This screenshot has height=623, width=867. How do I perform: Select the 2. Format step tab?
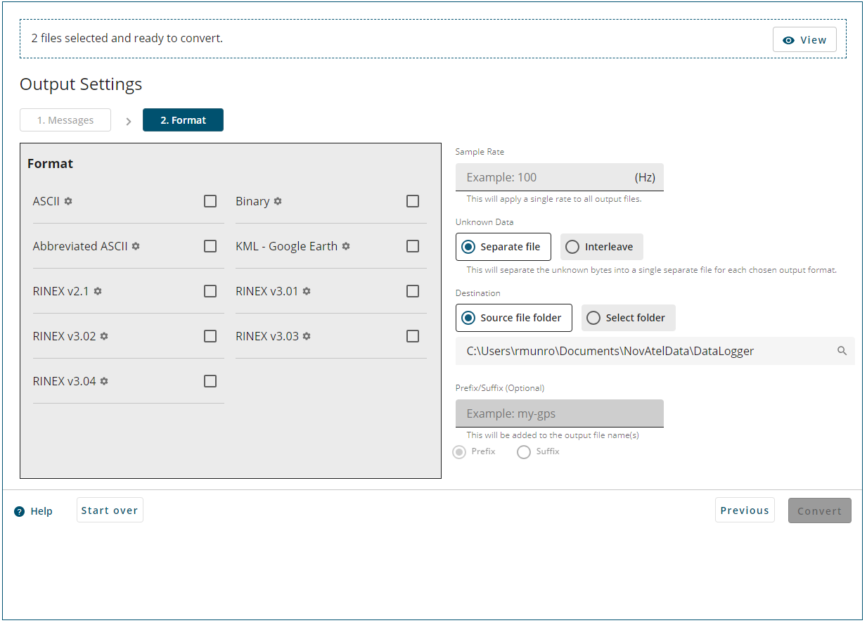click(x=183, y=120)
